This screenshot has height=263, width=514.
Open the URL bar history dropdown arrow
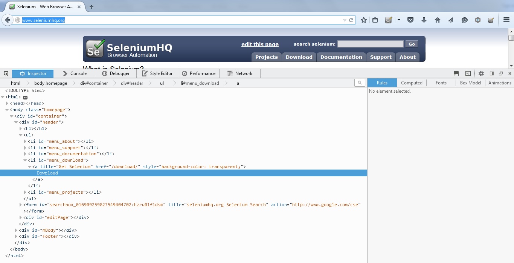click(x=345, y=20)
